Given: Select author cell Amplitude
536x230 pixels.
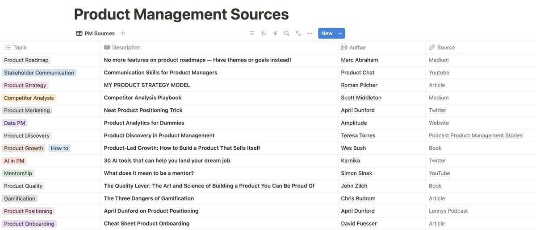Looking at the screenshot, I should pos(354,123).
